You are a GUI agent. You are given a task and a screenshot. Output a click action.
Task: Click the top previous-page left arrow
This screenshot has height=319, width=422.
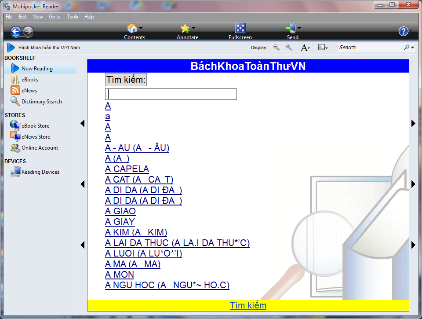point(82,124)
